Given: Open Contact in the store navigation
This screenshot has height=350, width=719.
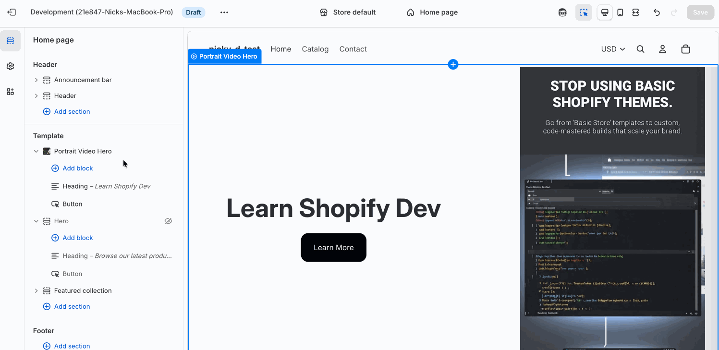Looking at the screenshot, I should [x=353, y=49].
